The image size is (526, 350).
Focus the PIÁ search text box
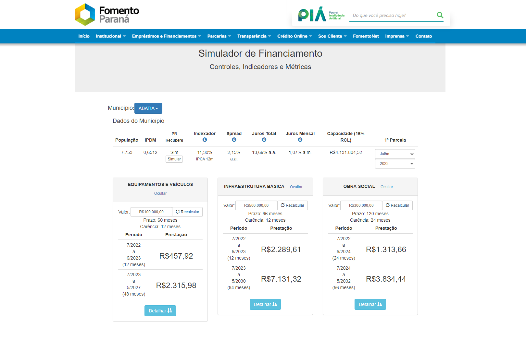tap(393, 16)
